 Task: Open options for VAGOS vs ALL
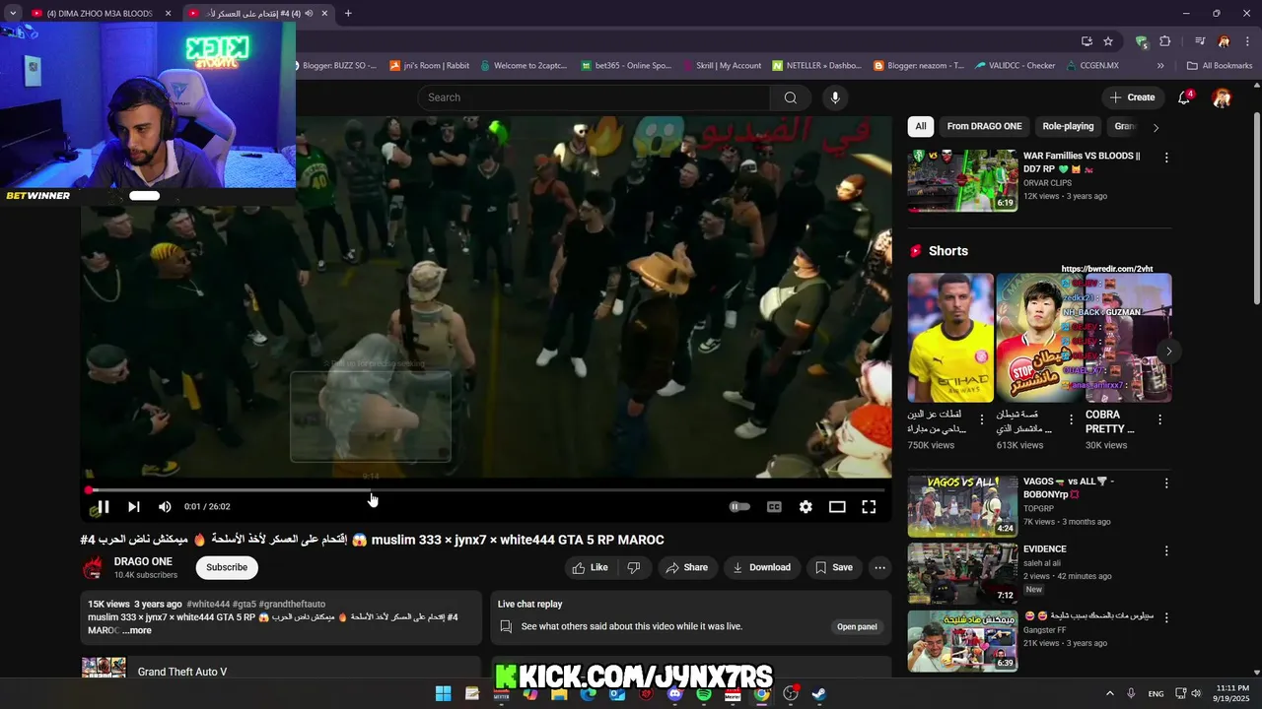[x=1166, y=483]
